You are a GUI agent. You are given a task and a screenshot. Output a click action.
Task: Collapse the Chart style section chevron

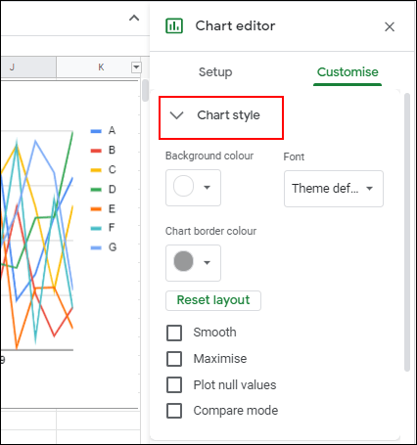(177, 115)
